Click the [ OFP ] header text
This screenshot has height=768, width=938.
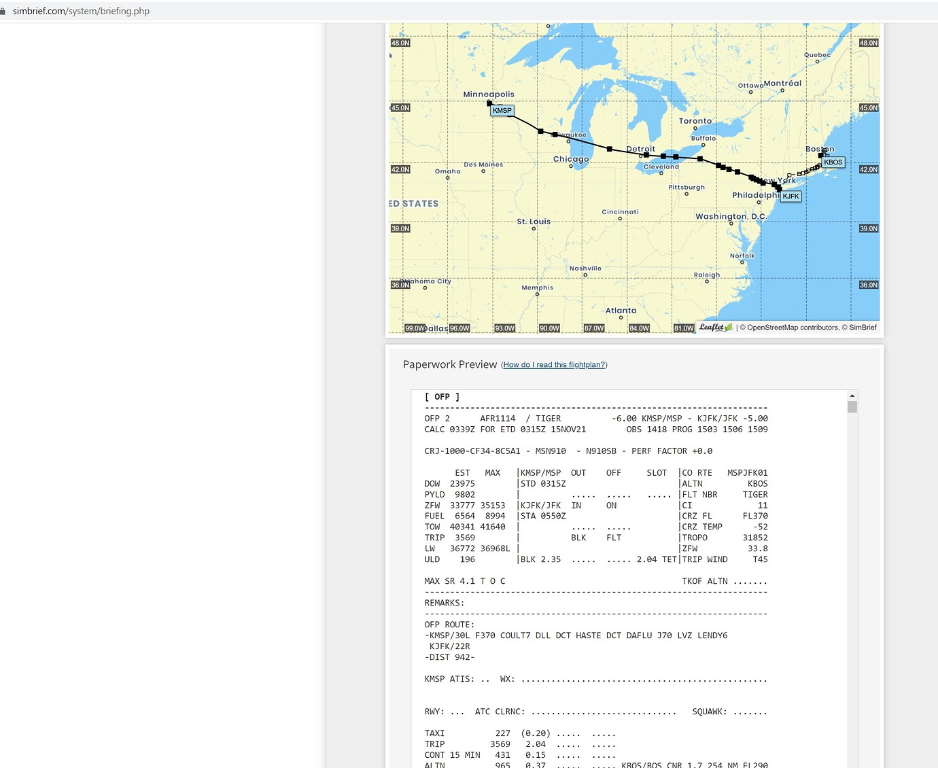pos(442,397)
